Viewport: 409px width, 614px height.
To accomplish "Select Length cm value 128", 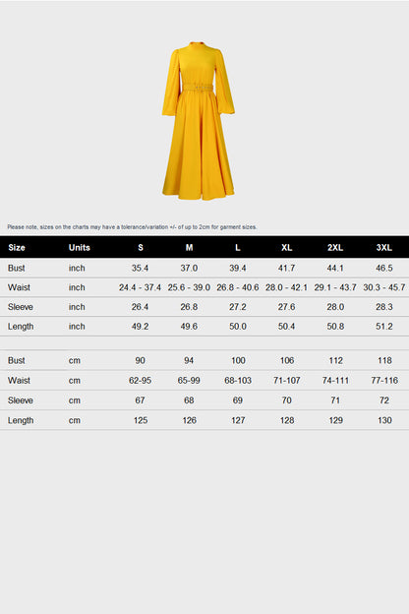I will (287, 420).
